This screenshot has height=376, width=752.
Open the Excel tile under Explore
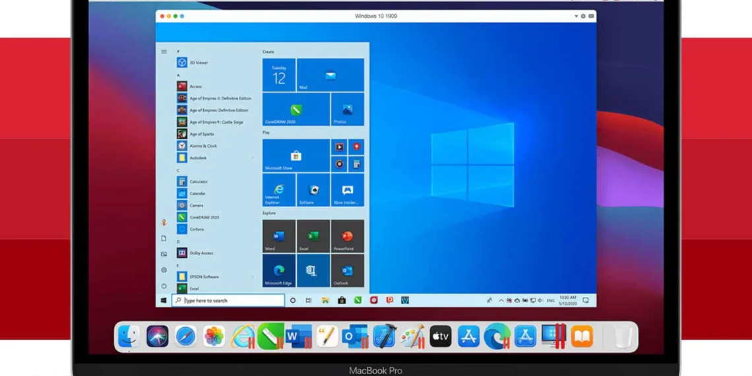tap(313, 236)
